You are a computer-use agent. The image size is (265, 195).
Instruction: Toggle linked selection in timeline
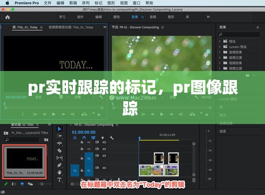[93, 138]
